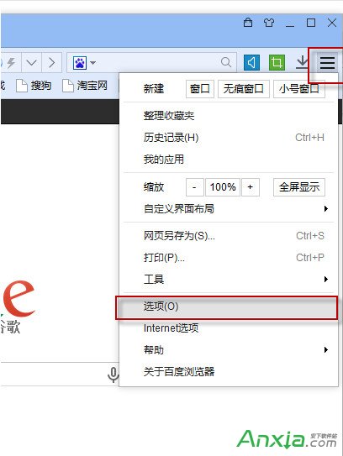Open the search engine dropdown arrow
This screenshot has width=343, height=456.
click(x=92, y=63)
